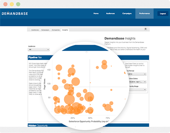
Task: Click the green window zoom dot
Action: click(18, 4)
